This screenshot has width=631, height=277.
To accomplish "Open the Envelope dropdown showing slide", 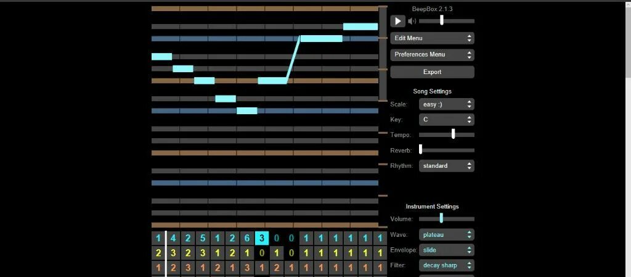I will pos(446,250).
